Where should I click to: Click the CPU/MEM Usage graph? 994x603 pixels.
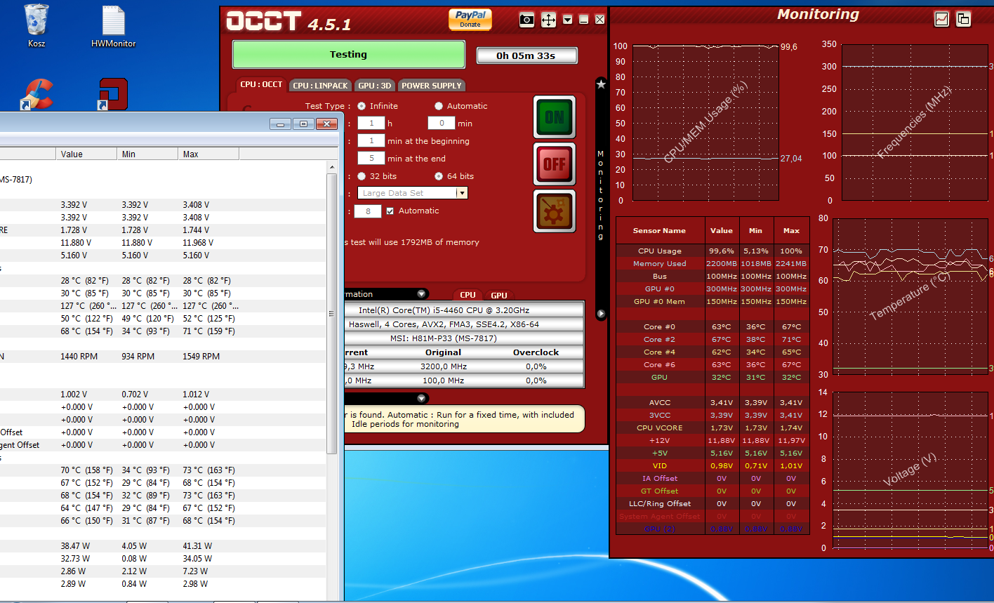pyautogui.click(x=705, y=124)
